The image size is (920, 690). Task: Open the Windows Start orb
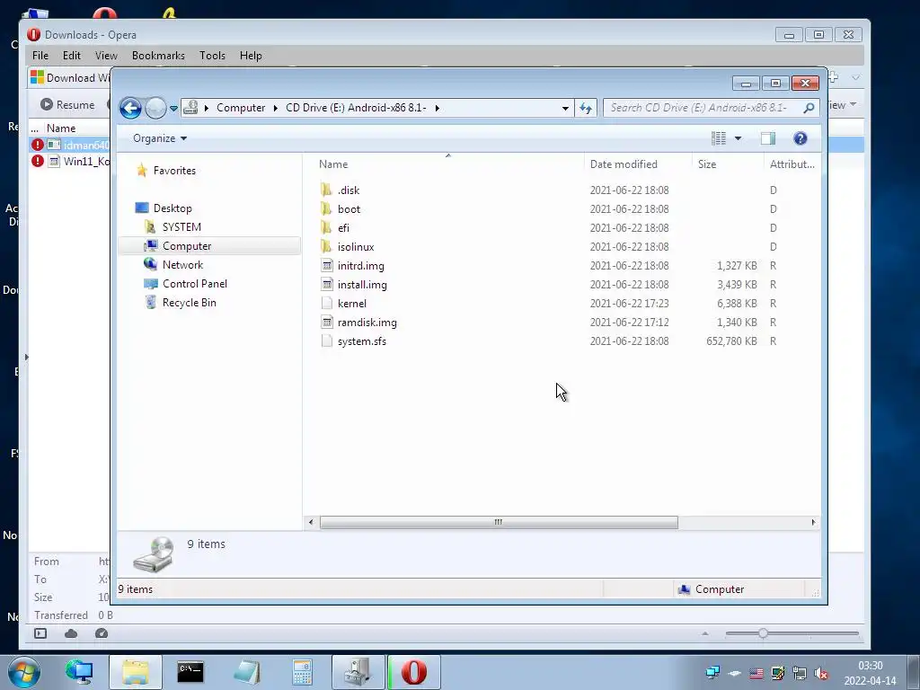tap(24, 672)
